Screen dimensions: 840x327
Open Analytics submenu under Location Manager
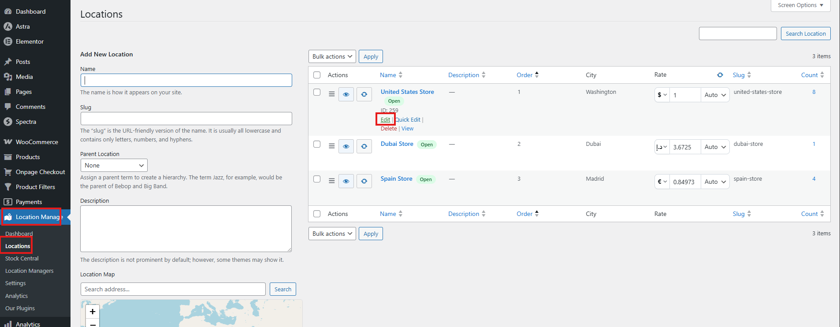(16, 296)
